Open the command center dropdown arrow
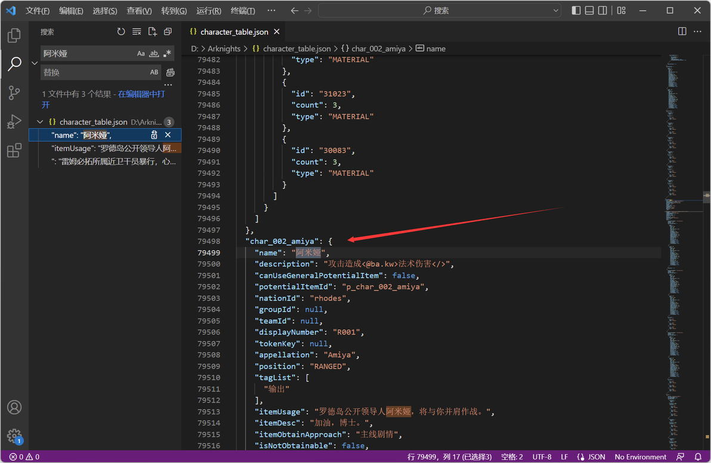711x463 pixels. coord(556,10)
